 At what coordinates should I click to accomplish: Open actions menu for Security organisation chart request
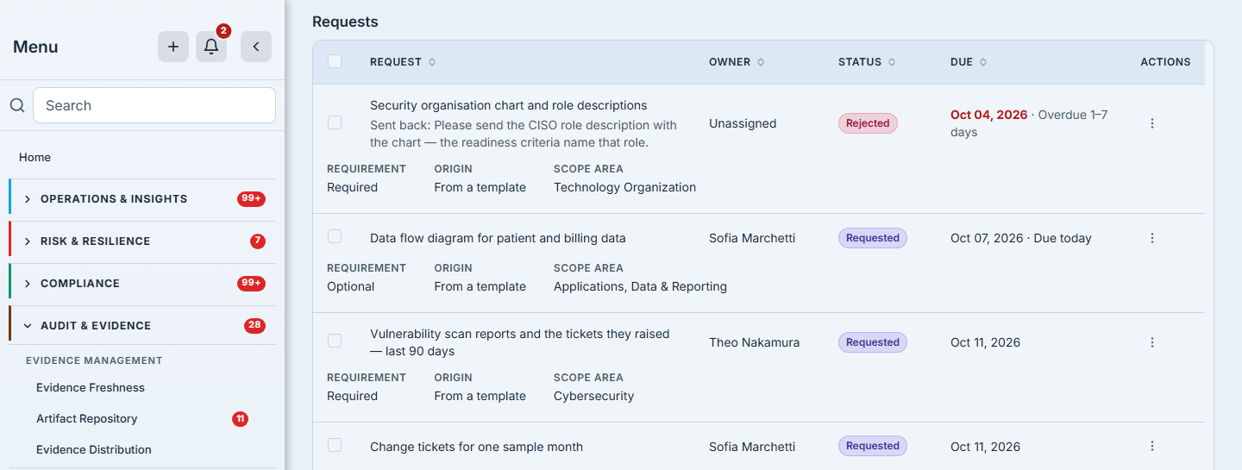(x=1152, y=123)
